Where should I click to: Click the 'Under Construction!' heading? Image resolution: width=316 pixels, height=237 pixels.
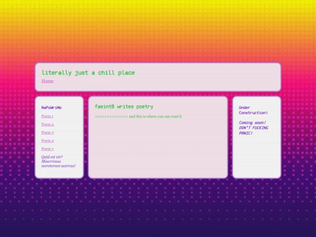point(253,110)
